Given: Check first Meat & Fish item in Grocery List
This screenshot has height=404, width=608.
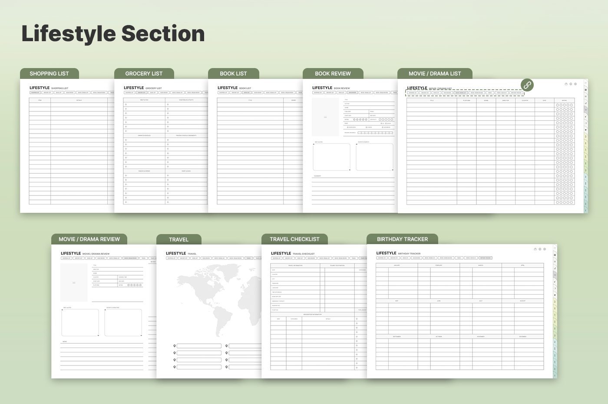Looking at the screenshot, I should point(126,104).
